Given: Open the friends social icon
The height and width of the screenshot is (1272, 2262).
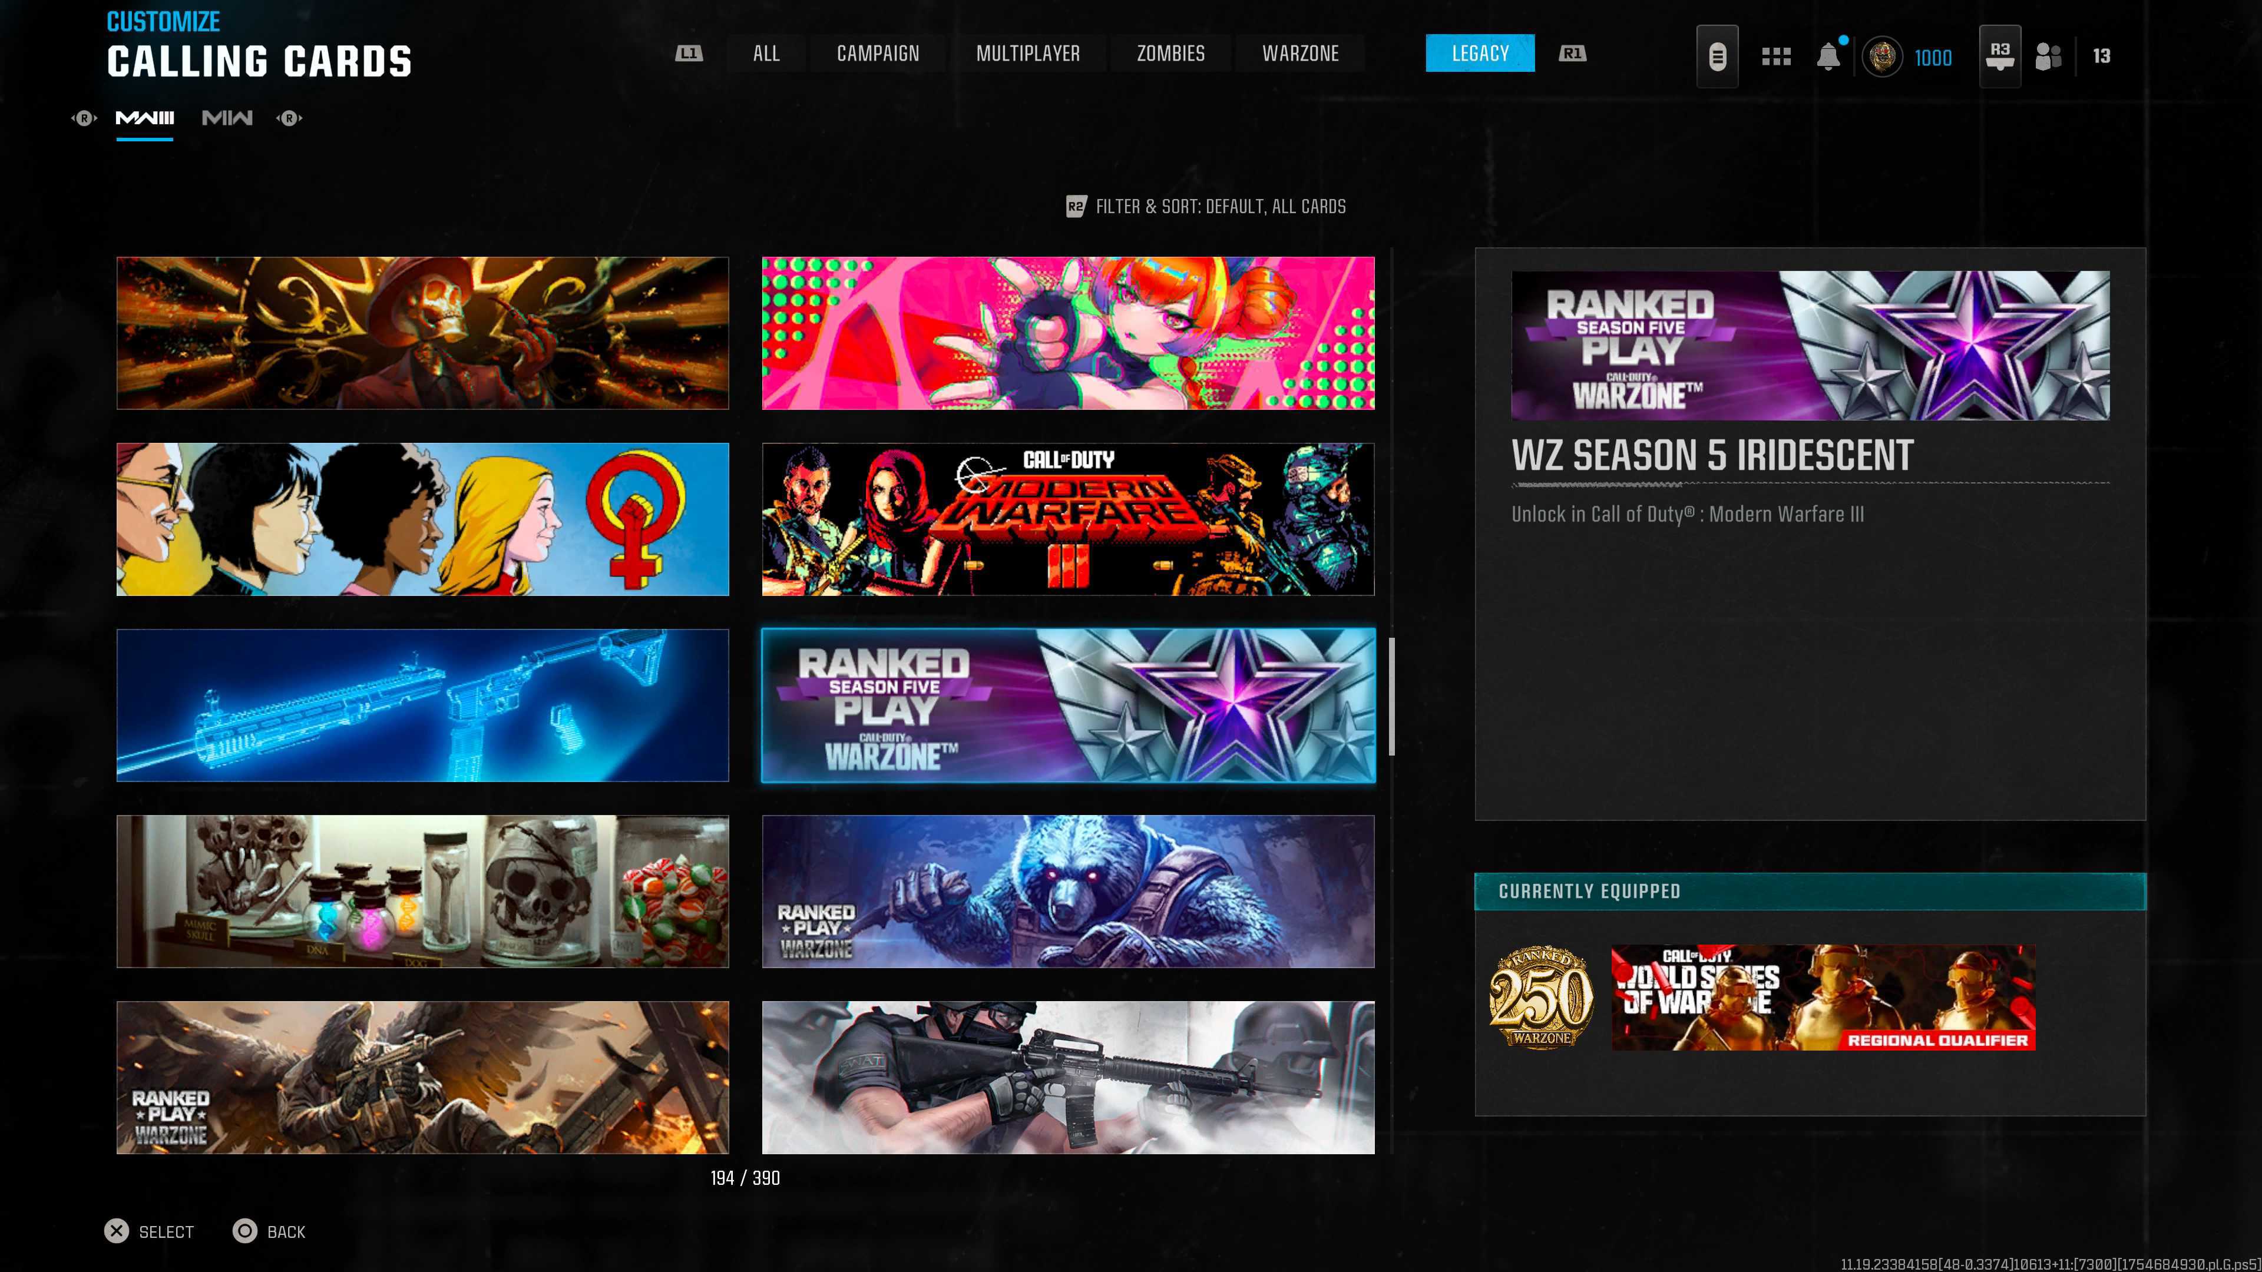Looking at the screenshot, I should (2048, 56).
